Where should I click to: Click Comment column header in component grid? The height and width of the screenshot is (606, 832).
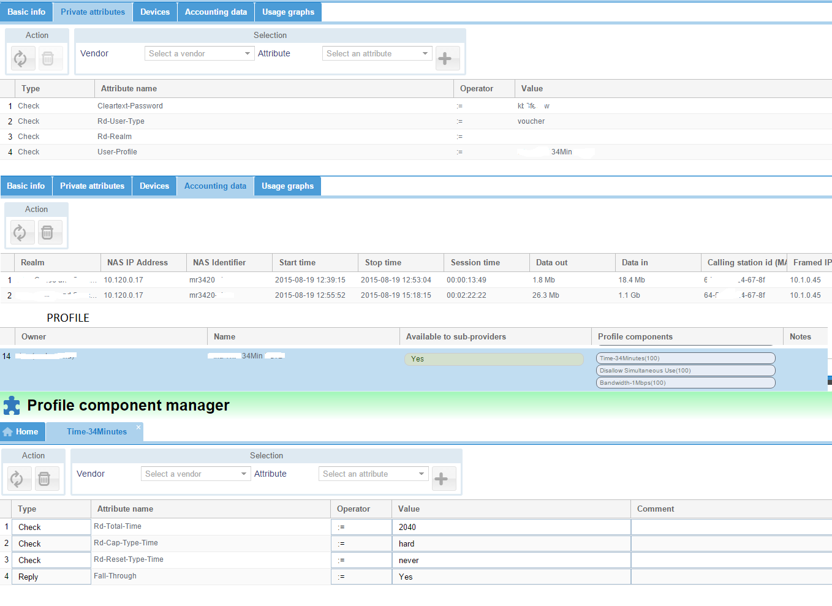(x=731, y=509)
